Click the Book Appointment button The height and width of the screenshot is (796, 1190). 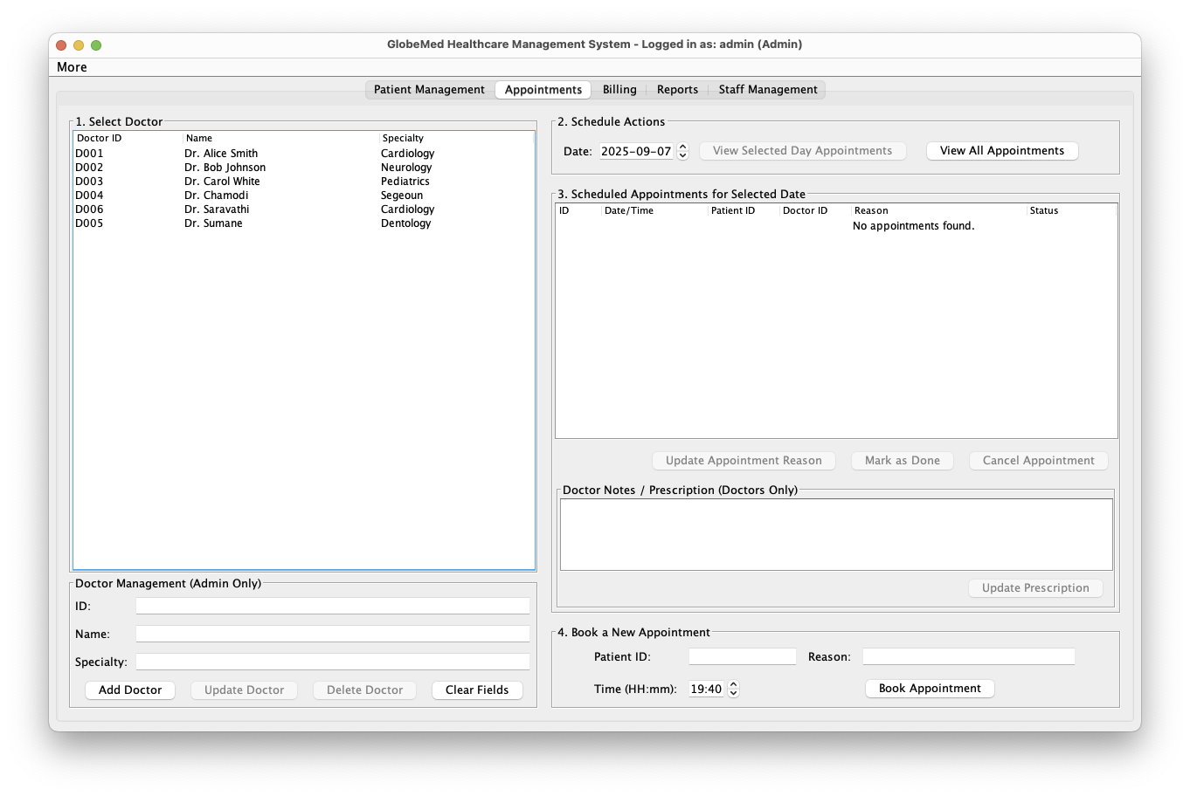pos(930,689)
